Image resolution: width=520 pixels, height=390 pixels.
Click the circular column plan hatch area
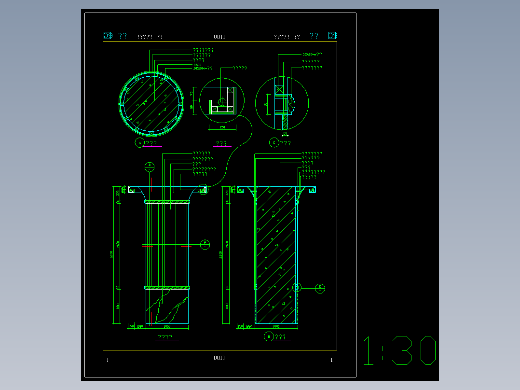click(x=151, y=104)
